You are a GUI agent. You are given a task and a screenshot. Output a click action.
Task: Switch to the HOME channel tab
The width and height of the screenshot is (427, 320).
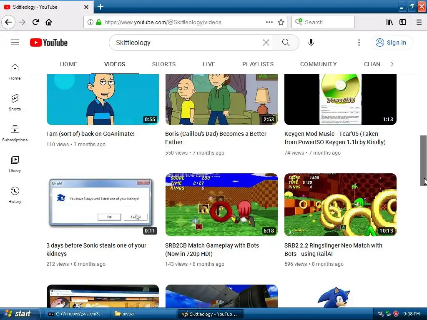(x=69, y=64)
